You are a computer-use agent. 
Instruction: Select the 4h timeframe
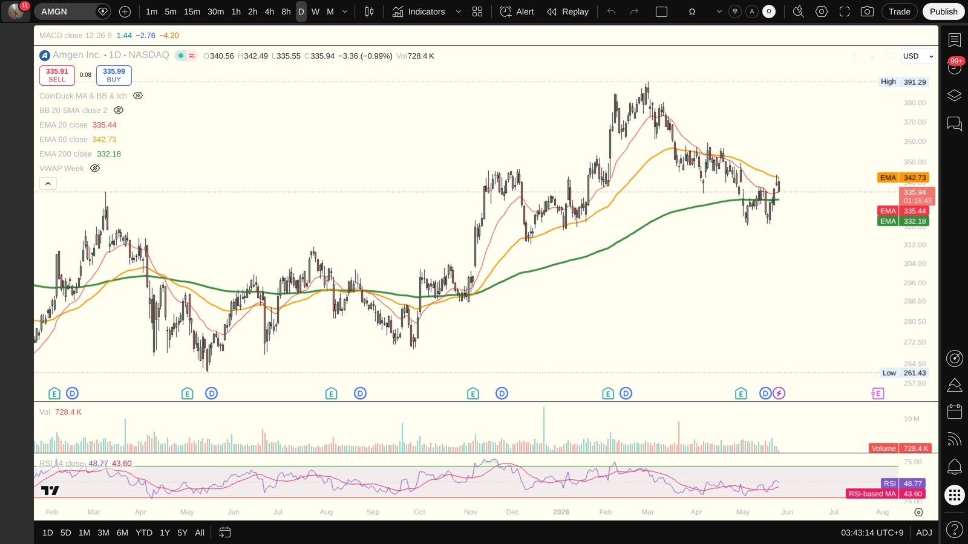pyautogui.click(x=269, y=11)
